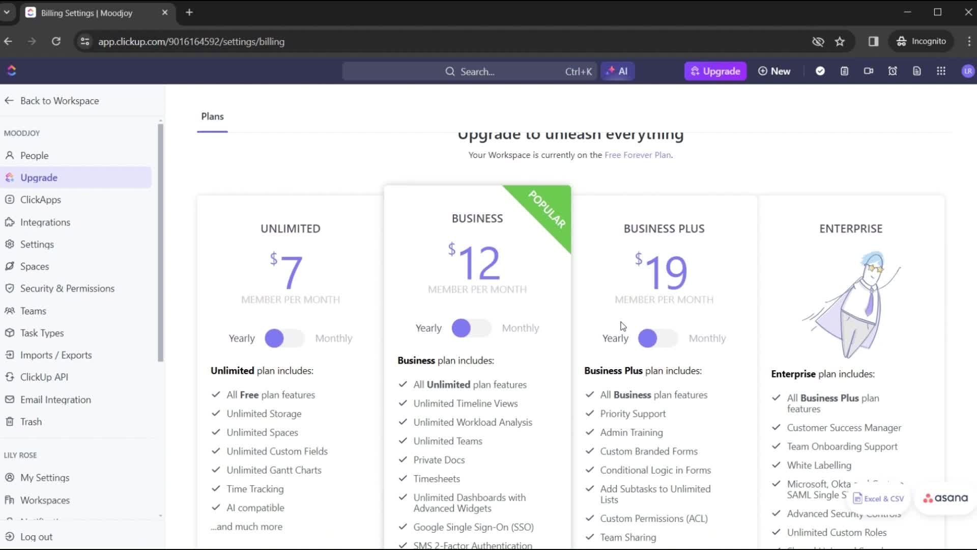977x550 pixels.
Task: Click Yearly label on Business Plus plan
Action: [x=615, y=338]
